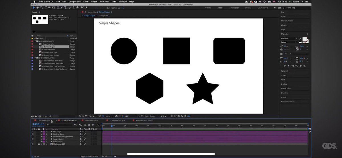Viewport: 342px width, 158px height.
Task: Select the Clone Stamp tool
Action: tap(74, 8)
